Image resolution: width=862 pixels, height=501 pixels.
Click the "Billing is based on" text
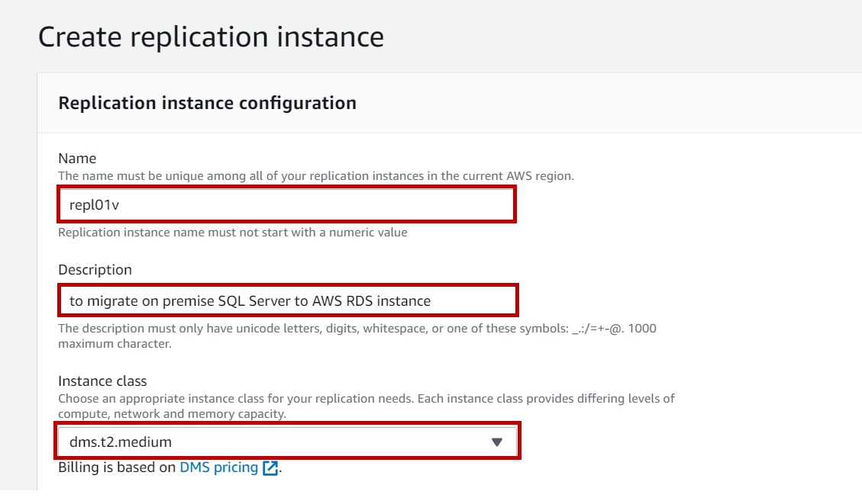pyautogui.click(x=117, y=467)
